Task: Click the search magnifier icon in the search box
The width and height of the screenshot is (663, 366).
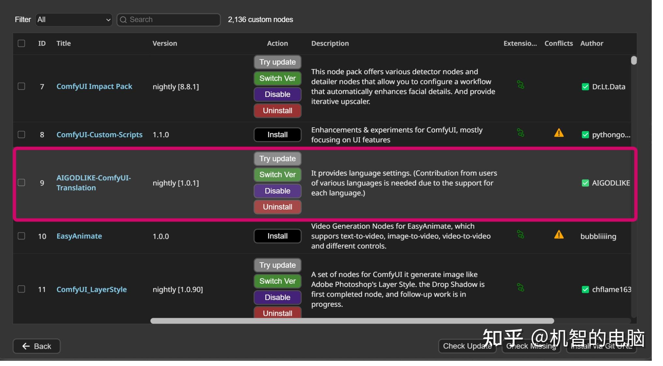Action: point(124,20)
